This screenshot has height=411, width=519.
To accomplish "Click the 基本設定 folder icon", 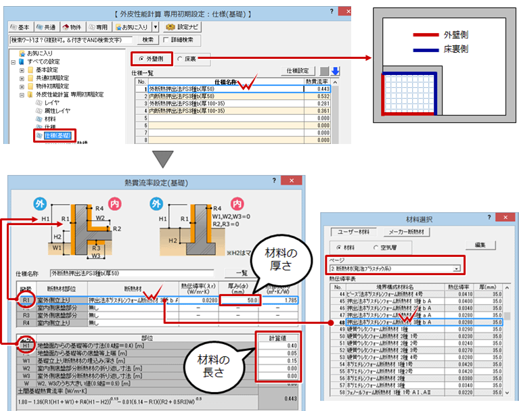I will [x=30, y=70].
